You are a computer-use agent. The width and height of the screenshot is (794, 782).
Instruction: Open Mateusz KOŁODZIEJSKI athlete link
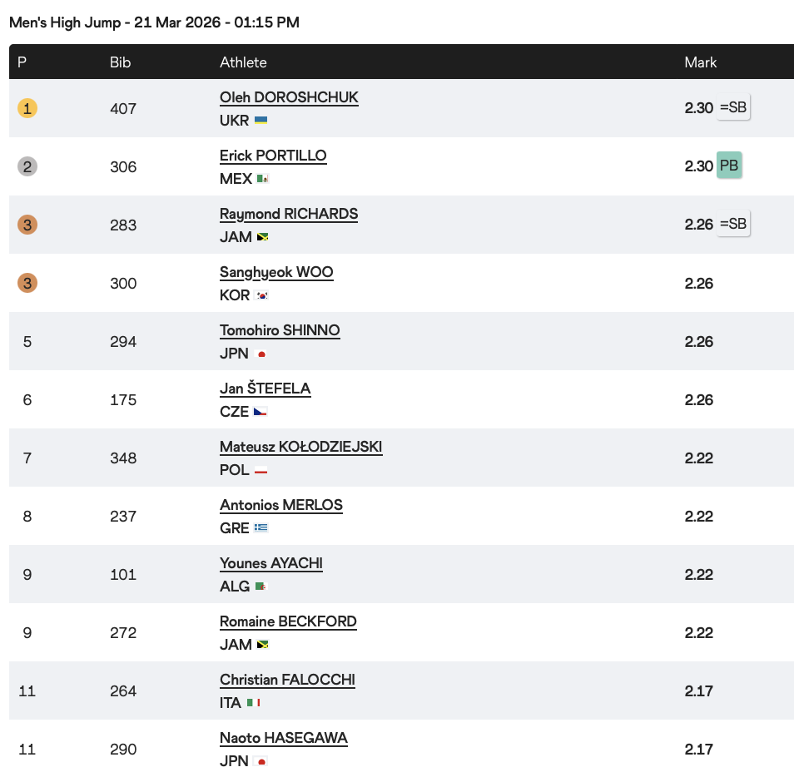pyautogui.click(x=300, y=447)
